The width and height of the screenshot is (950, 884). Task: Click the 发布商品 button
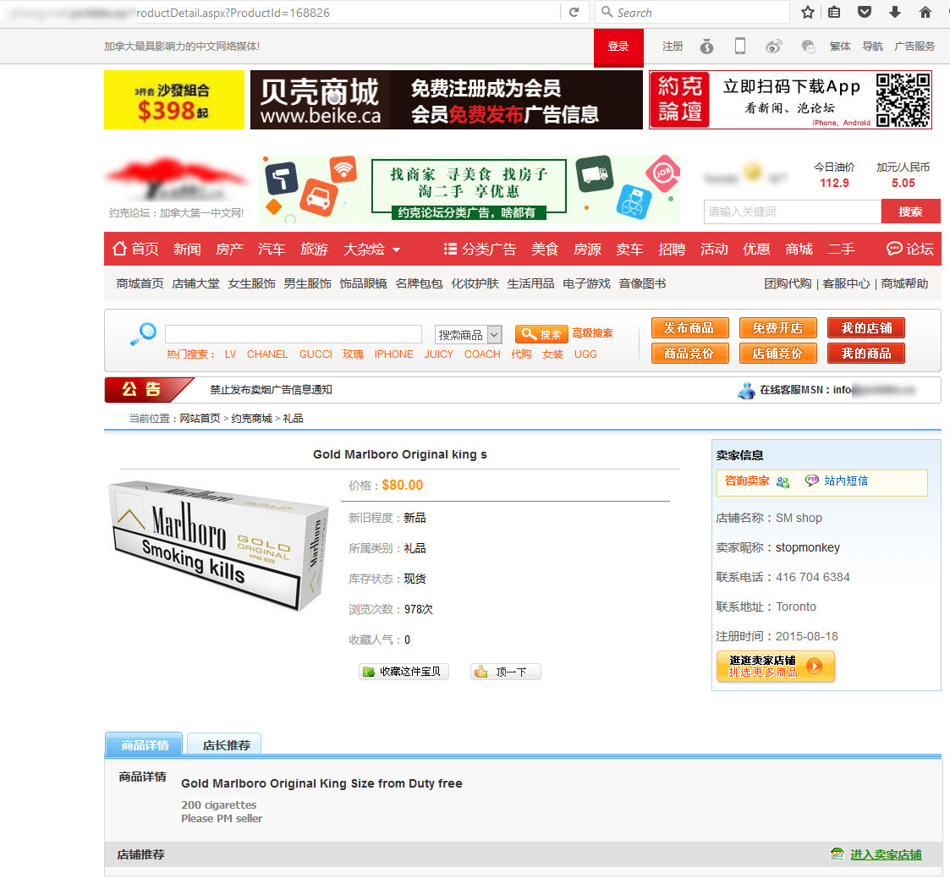point(689,327)
